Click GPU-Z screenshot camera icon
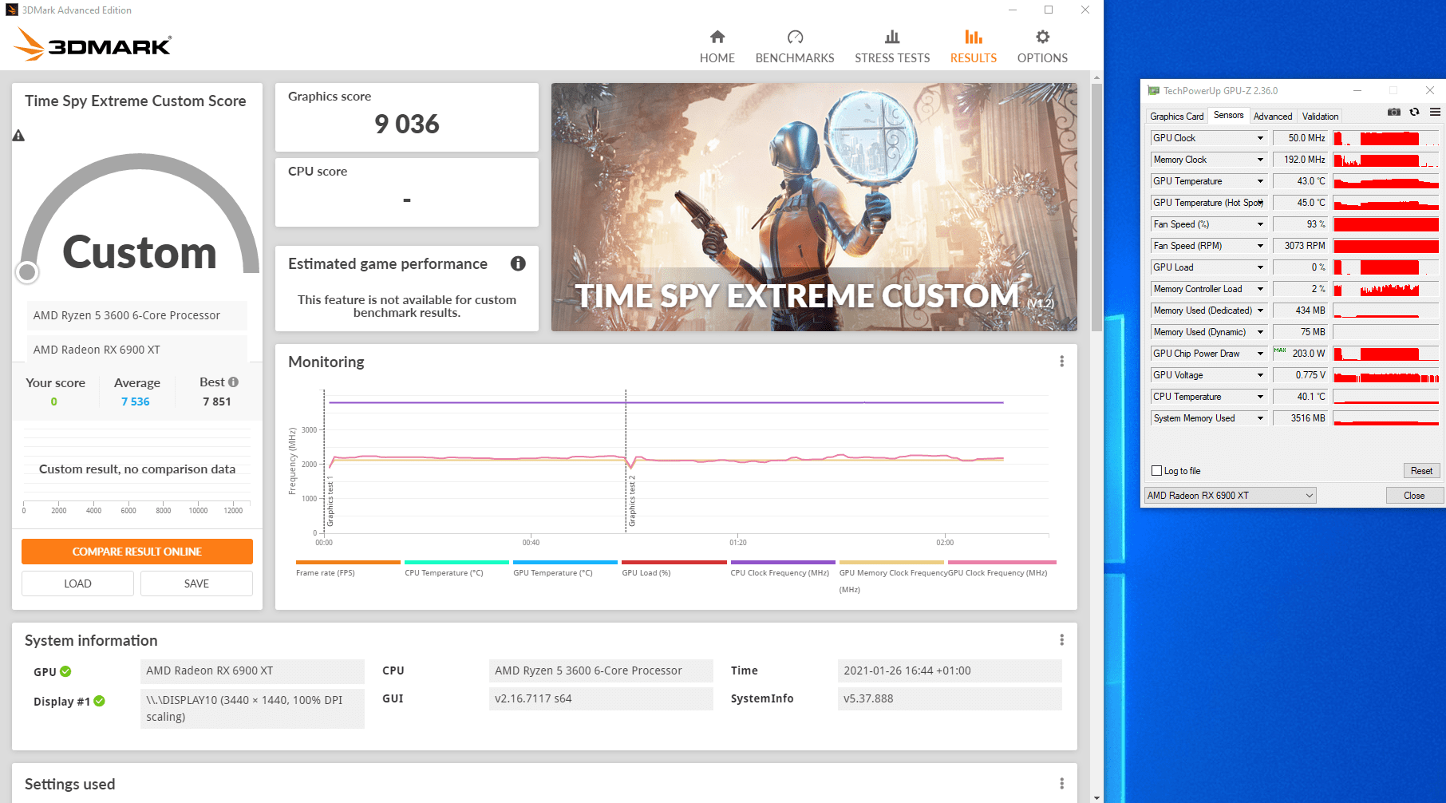The height and width of the screenshot is (803, 1446). (1393, 113)
